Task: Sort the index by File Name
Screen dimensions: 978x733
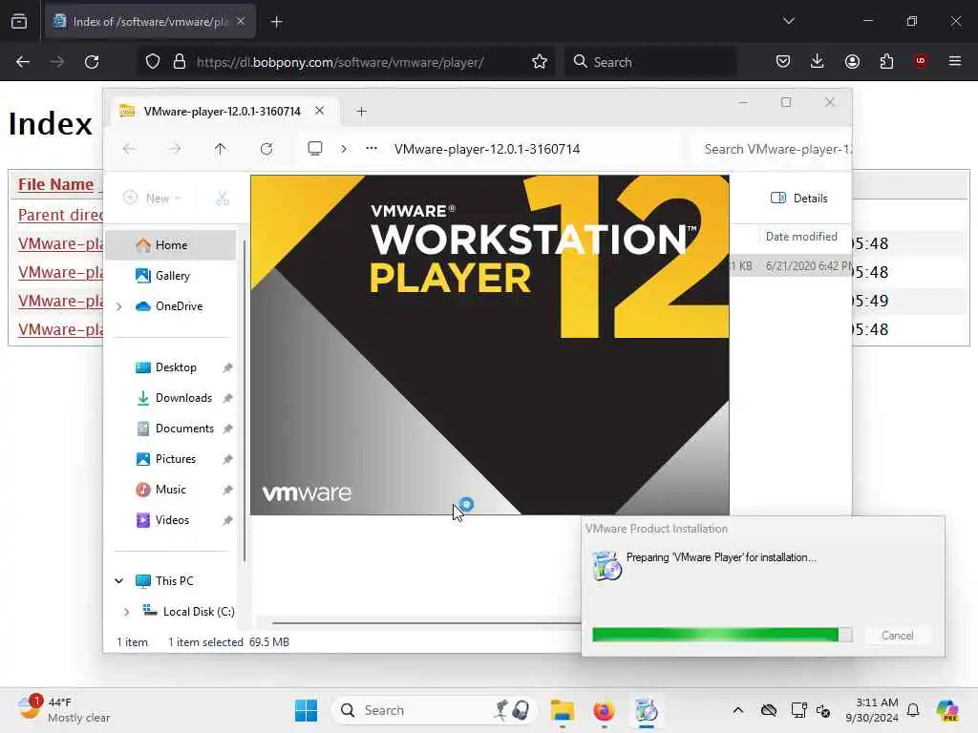Action: click(x=55, y=184)
